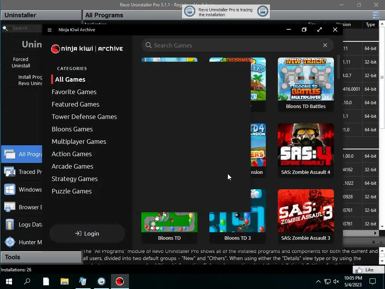Click the Revo horizontal scroll right arrow
The width and height of the screenshot is (385, 289).
pyautogui.click(x=375, y=233)
